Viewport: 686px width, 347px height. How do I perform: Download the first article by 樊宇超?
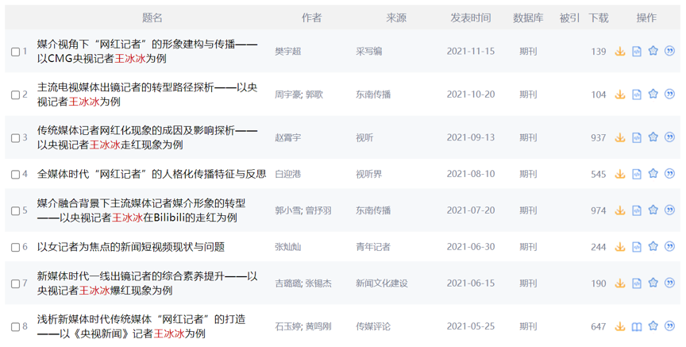point(620,52)
